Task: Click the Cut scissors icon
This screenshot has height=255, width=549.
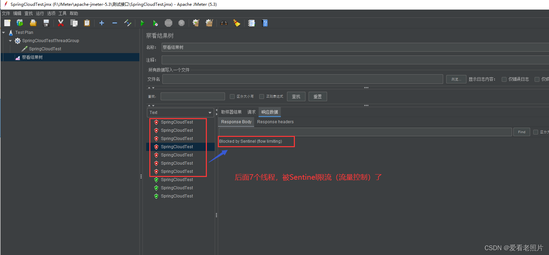Action: (61, 23)
